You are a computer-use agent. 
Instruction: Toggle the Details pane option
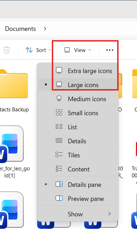click(x=78, y=185)
